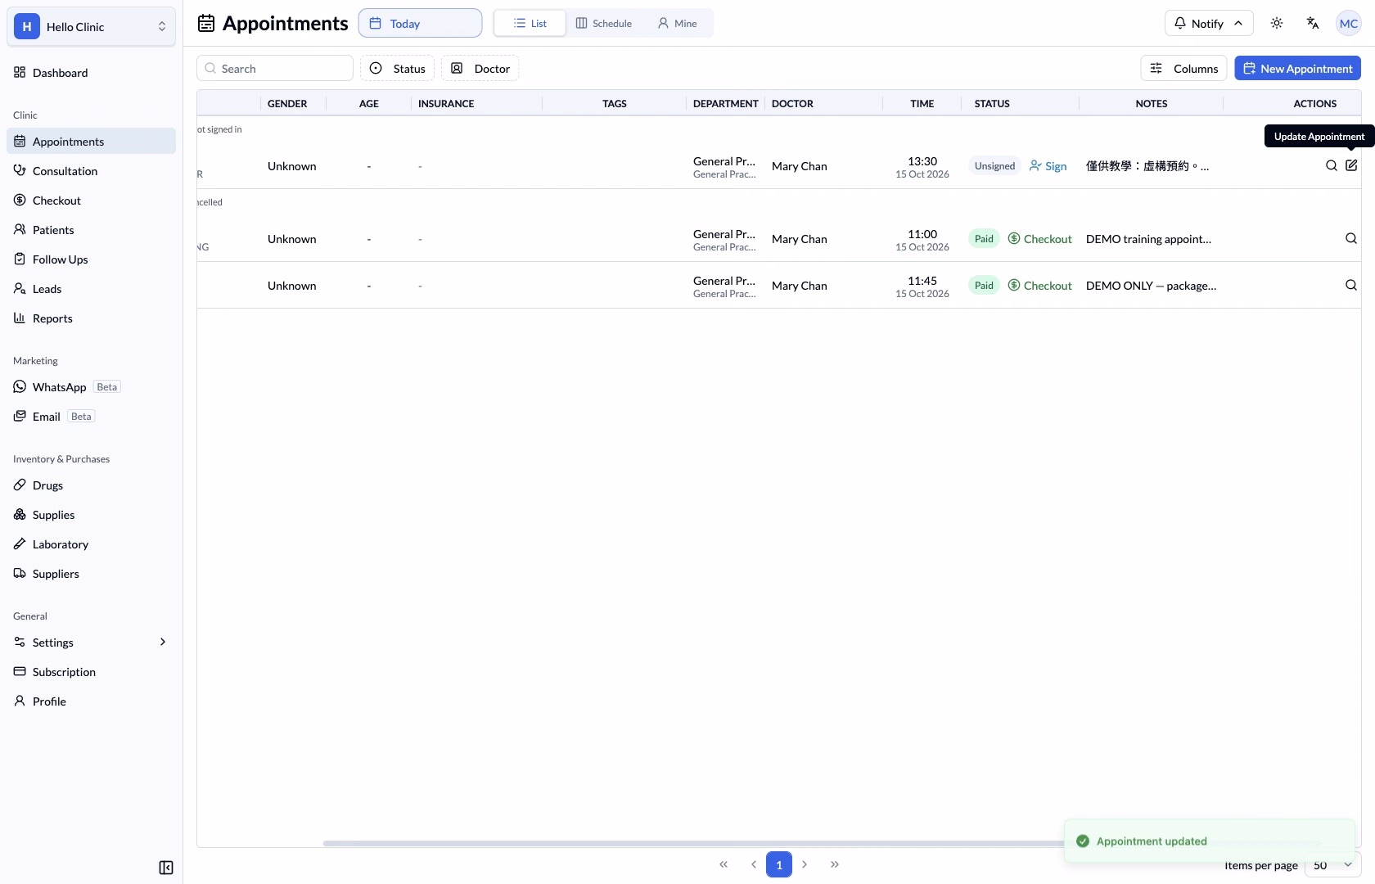Change items per page dropdown

(1332, 865)
